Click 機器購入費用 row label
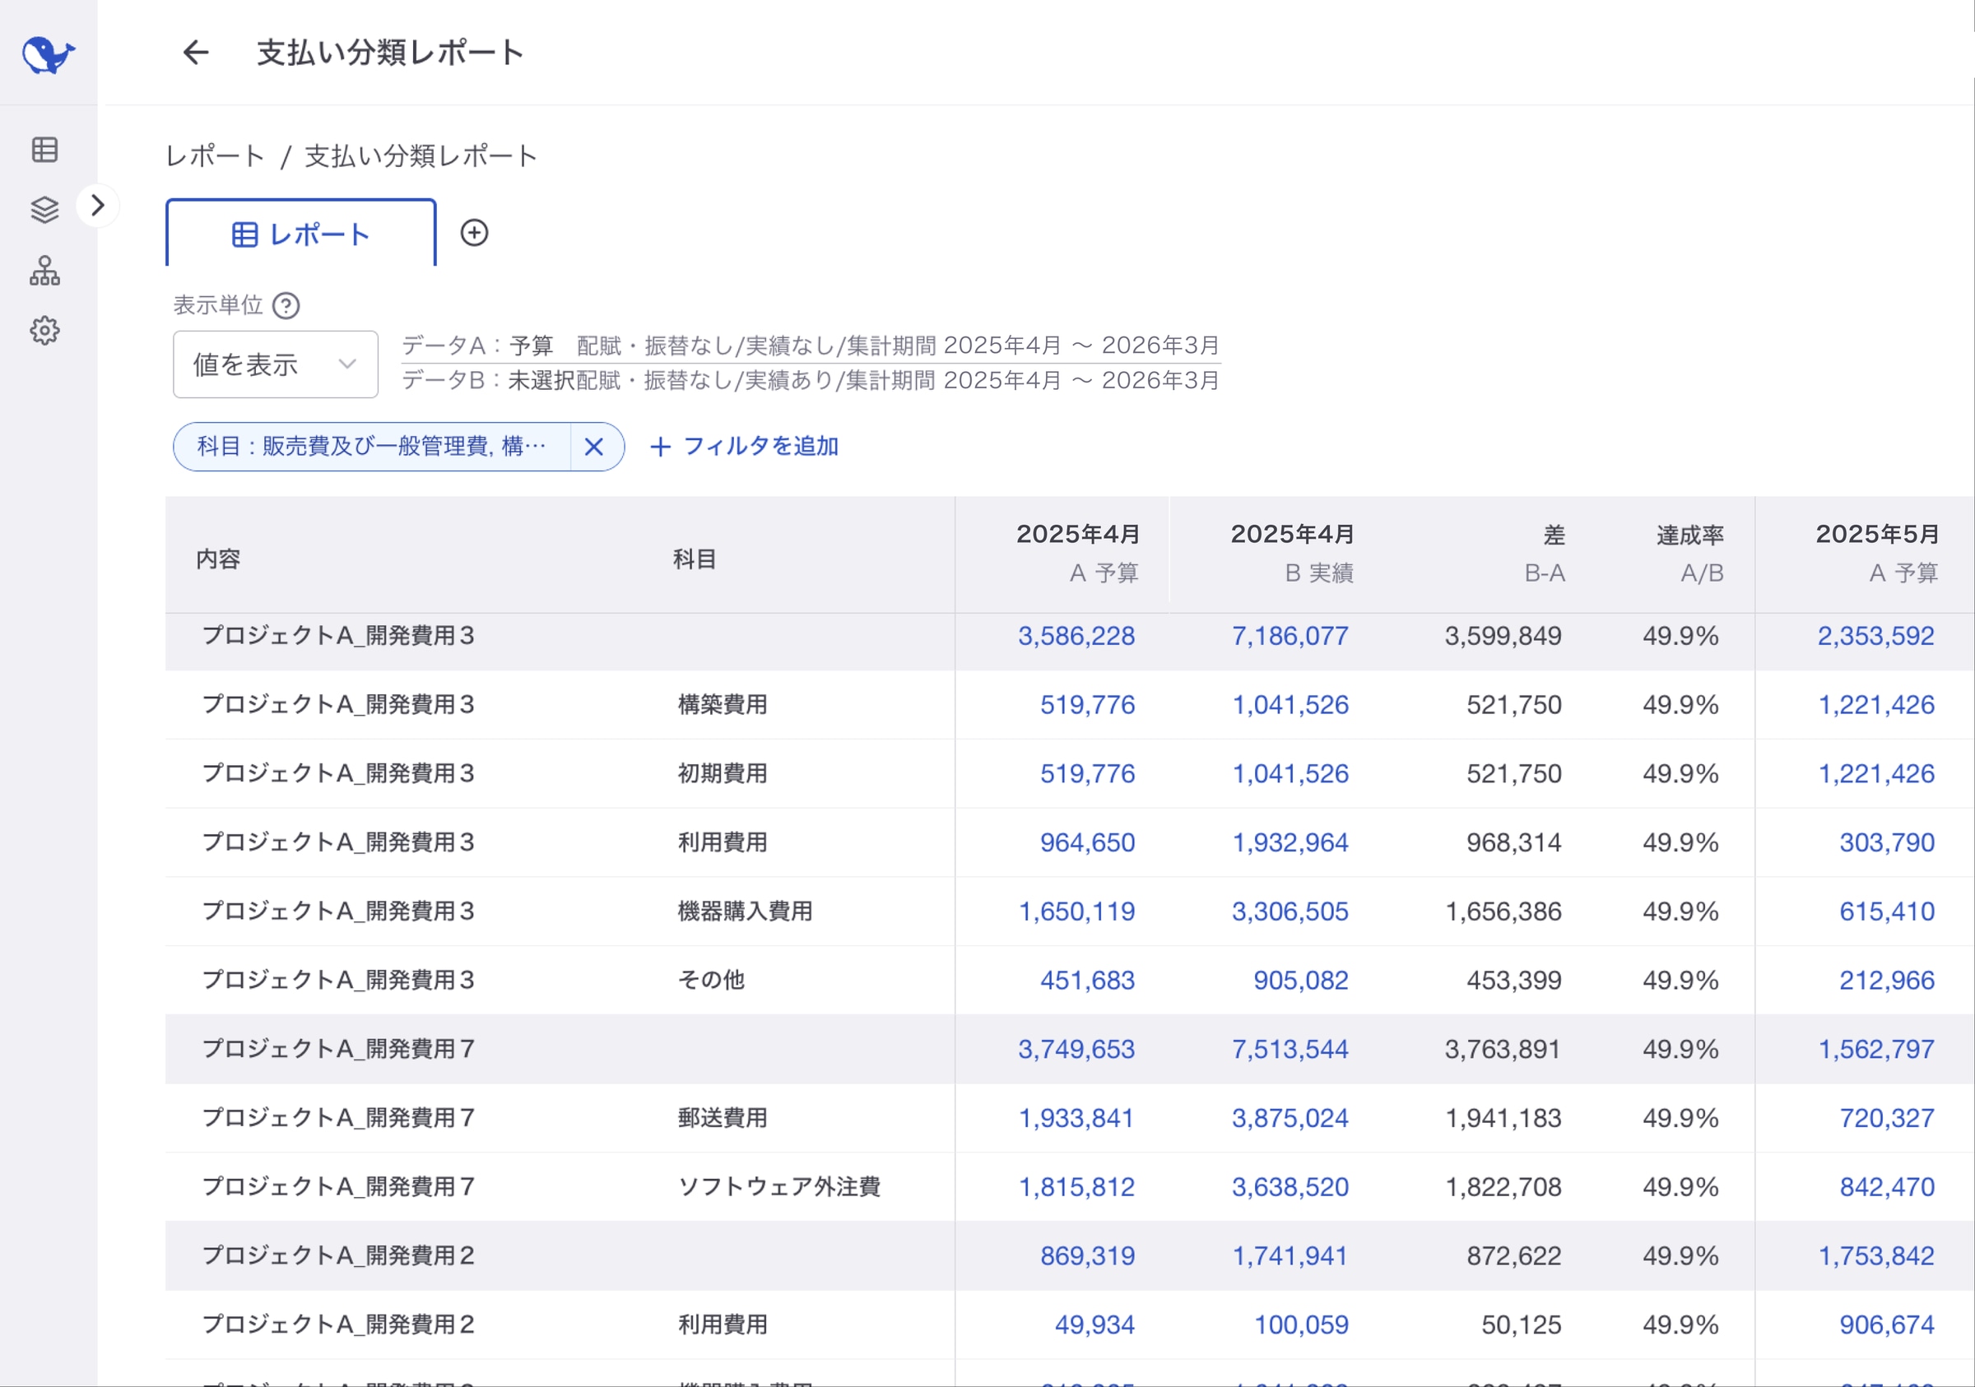 point(745,911)
